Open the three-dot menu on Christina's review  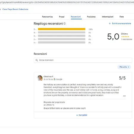click(x=124, y=96)
